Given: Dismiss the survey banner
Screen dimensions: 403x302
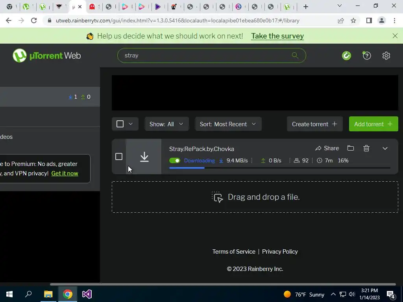Looking at the screenshot, I should coord(395,36).
